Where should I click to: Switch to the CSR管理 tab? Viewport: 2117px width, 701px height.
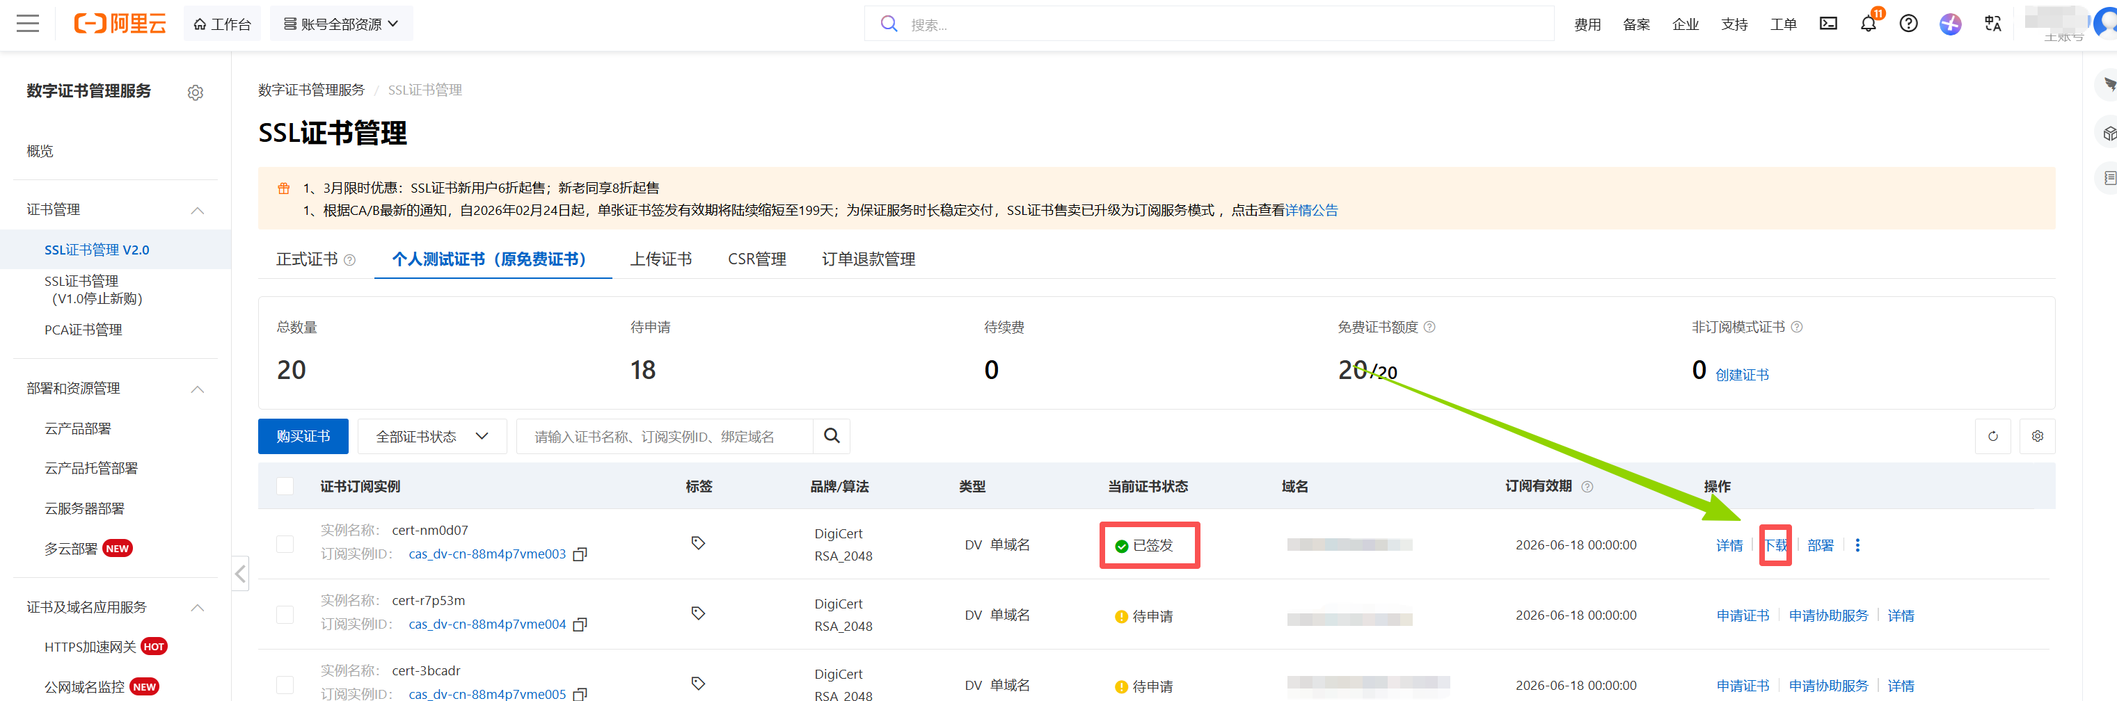[x=757, y=259]
